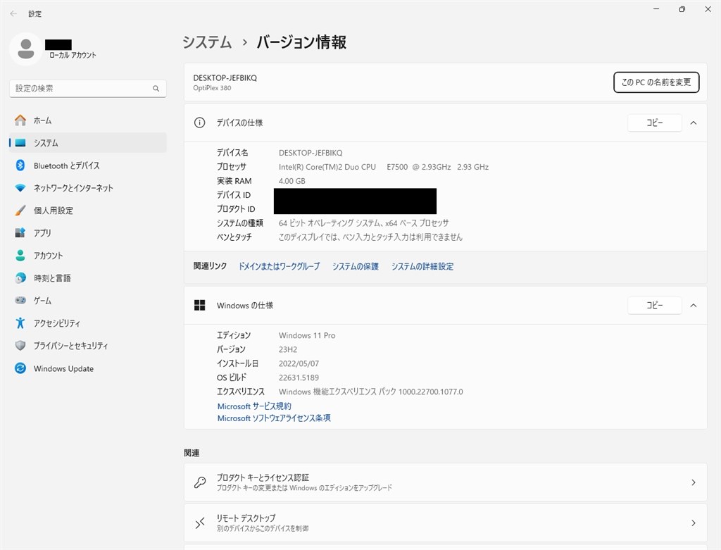Collapse the Windows の仕様 section chevron

694,306
